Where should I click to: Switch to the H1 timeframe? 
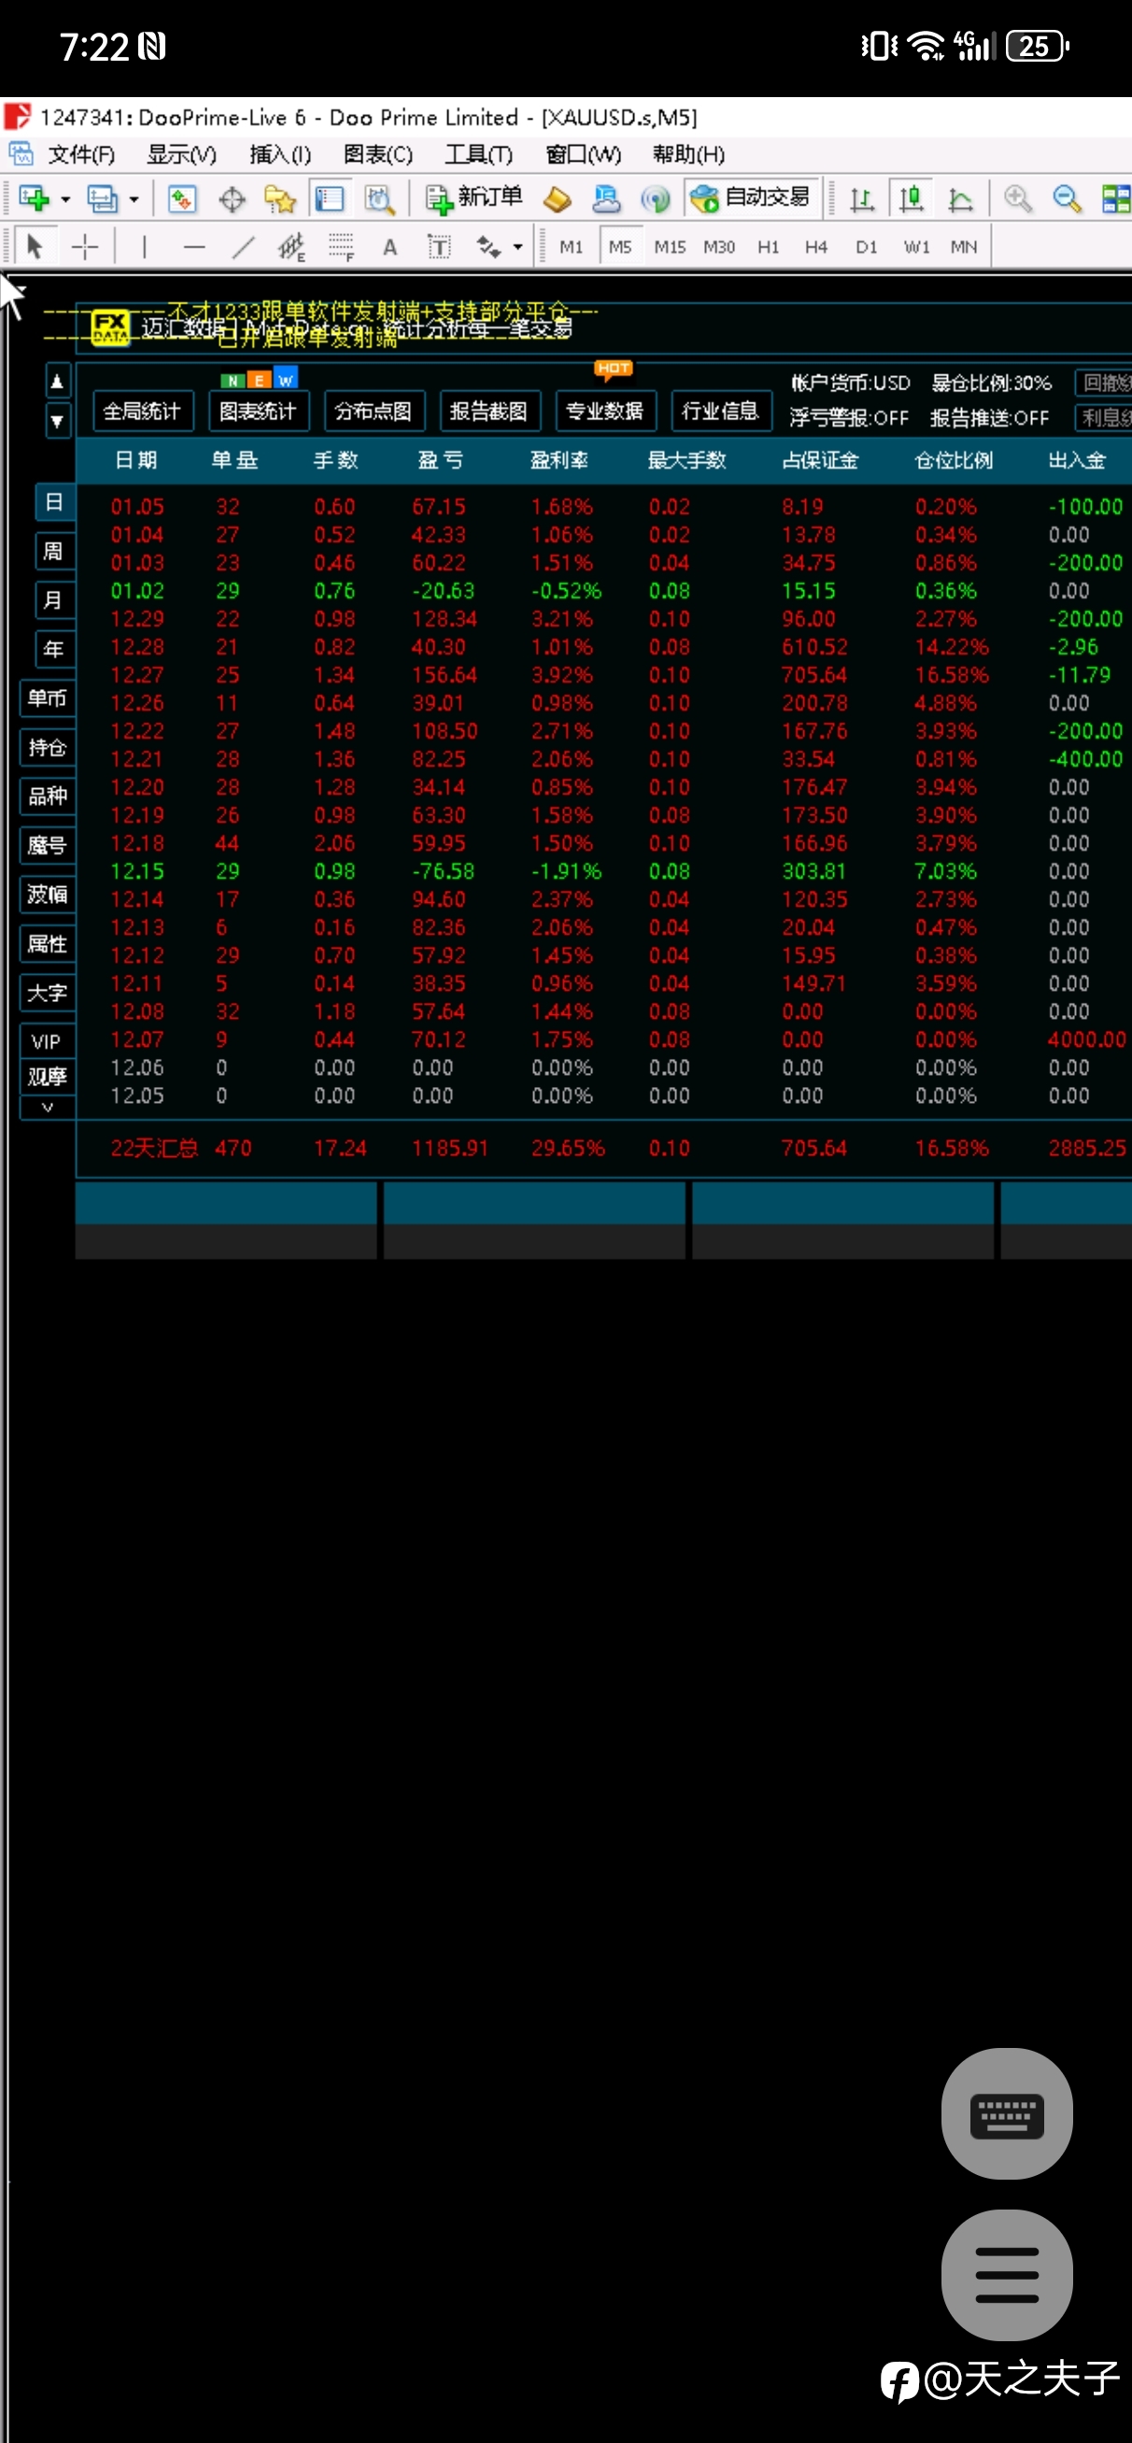(x=769, y=247)
